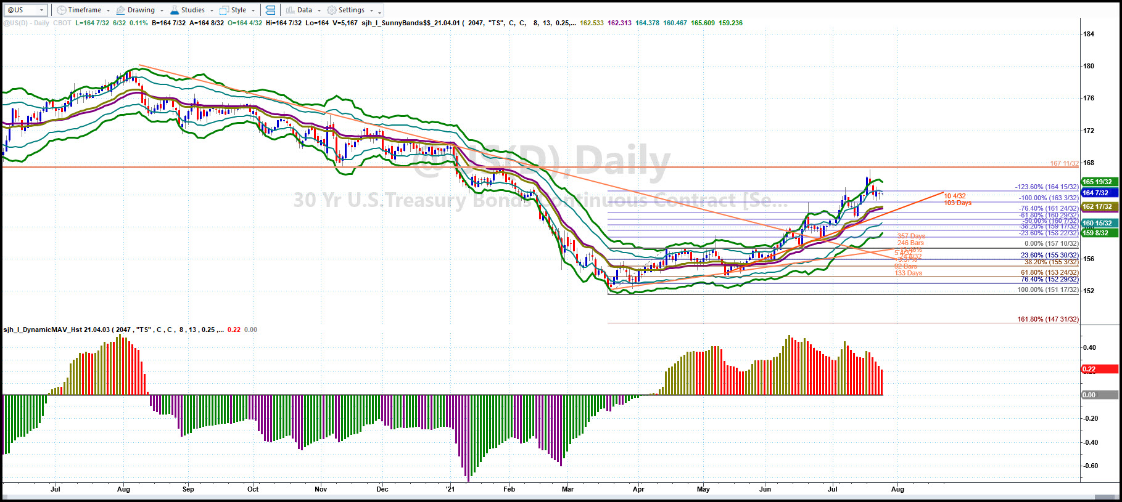
Task: Expand the Timeframe dropdown arrow
Action: [x=108, y=10]
